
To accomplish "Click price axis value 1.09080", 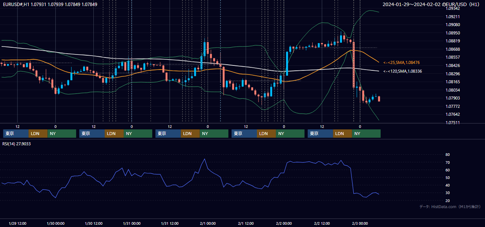I will (x=453, y=25).
